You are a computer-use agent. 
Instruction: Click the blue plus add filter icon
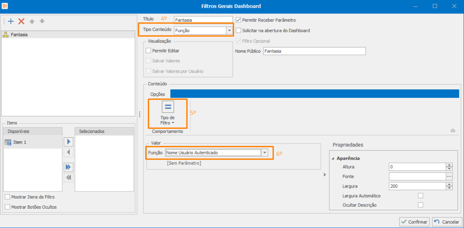coord(11,22)
